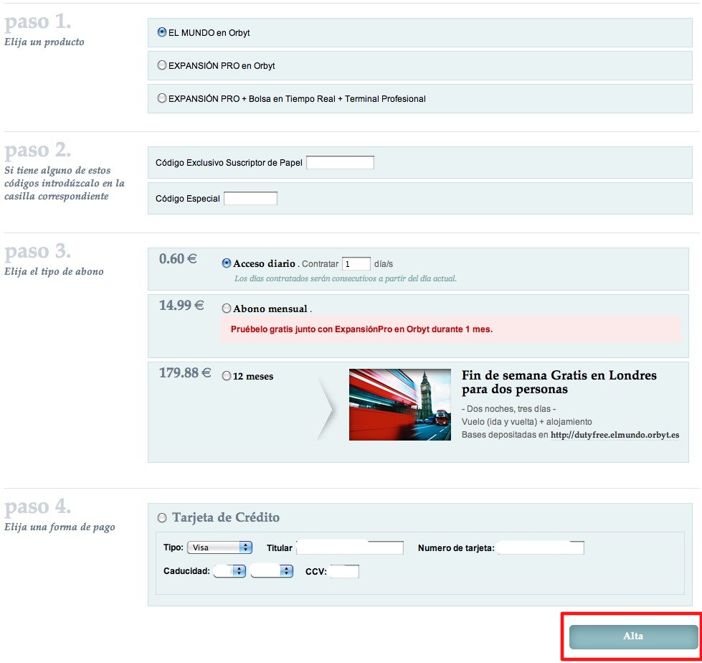Open the Caducidad year dropdown
Image resolution: width=702 pixels, height=663 pixels.
click(x=272, y=571)
